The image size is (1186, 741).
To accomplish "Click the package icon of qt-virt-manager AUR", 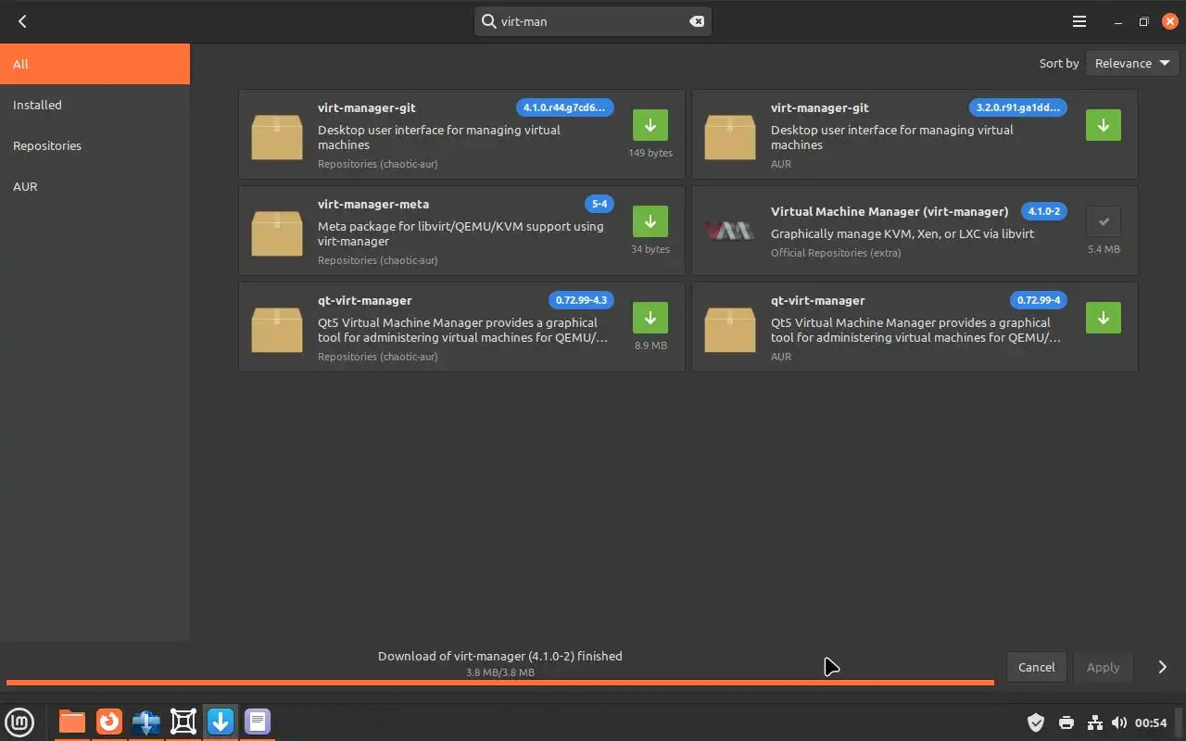I will pyautogui.click(x=730, y=329).
